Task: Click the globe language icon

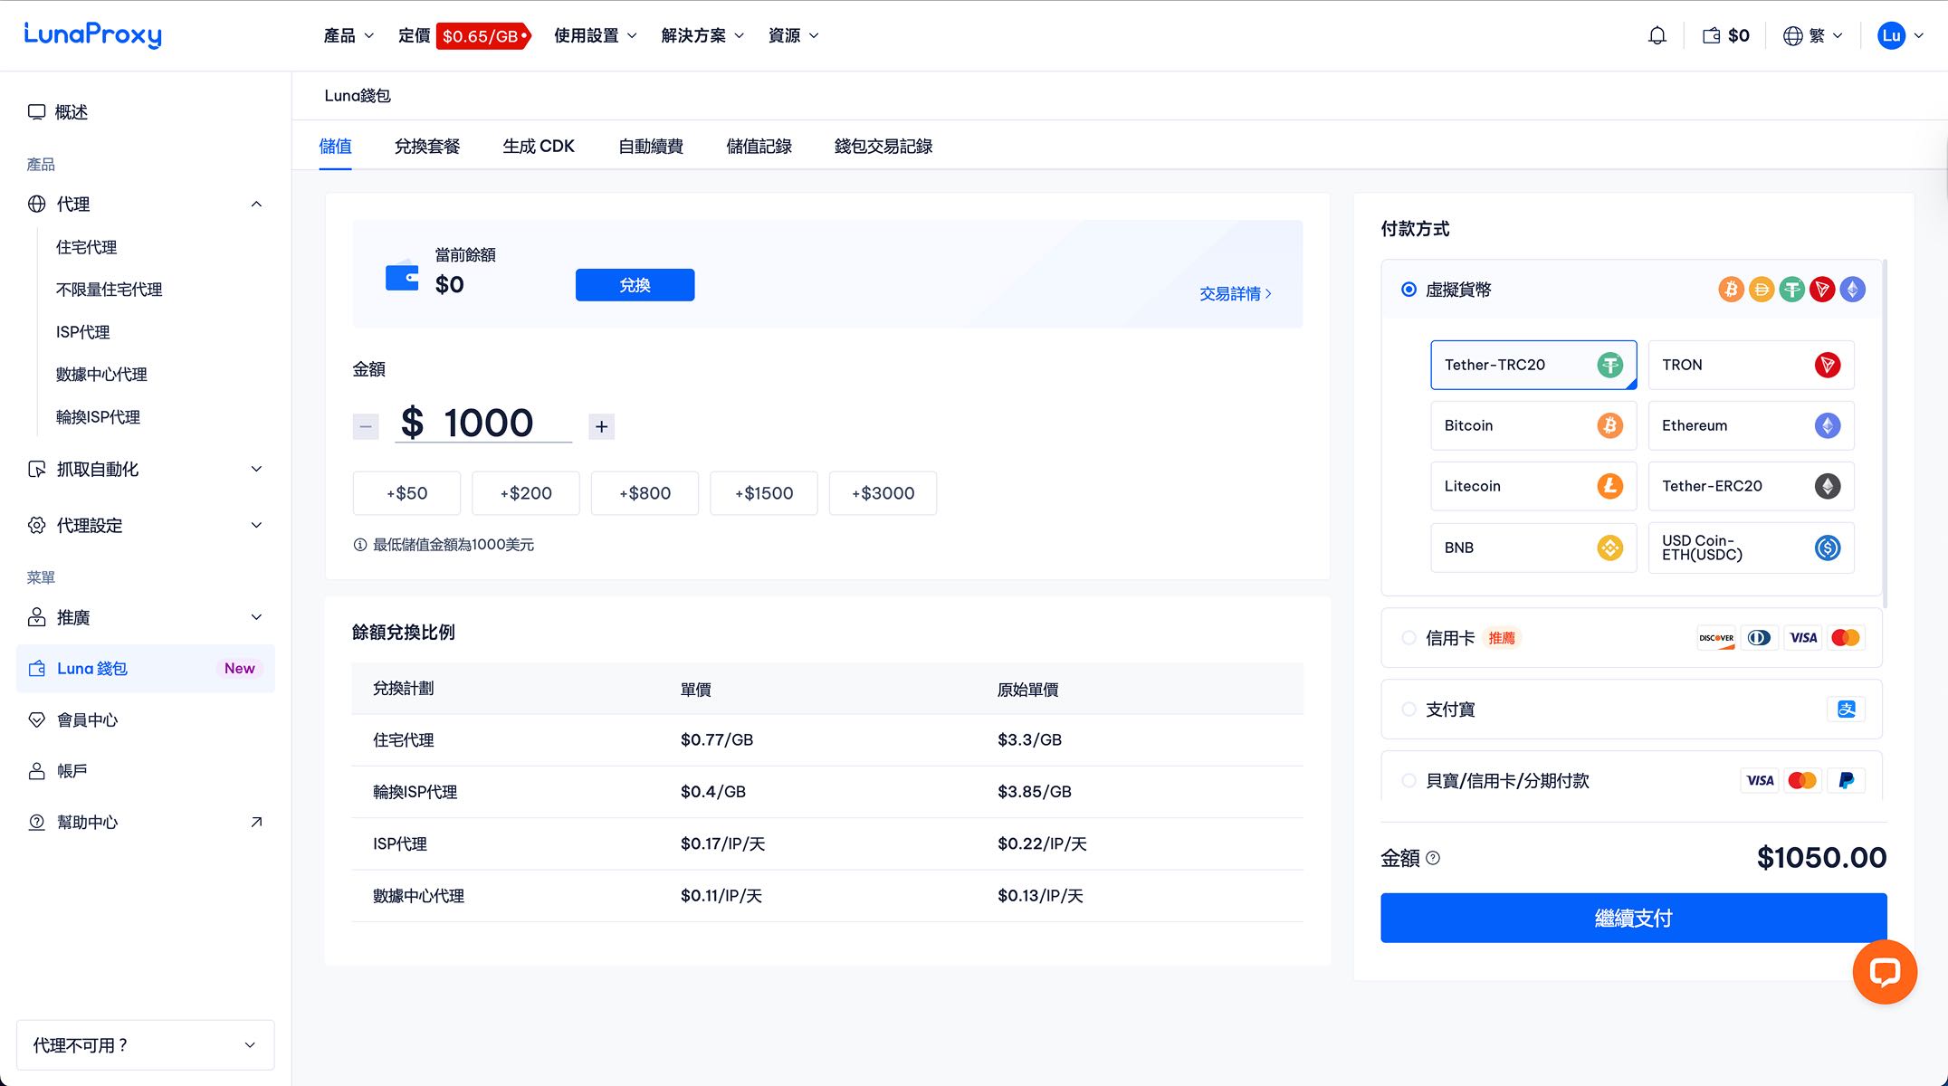Action: (x=1792, y=35)
